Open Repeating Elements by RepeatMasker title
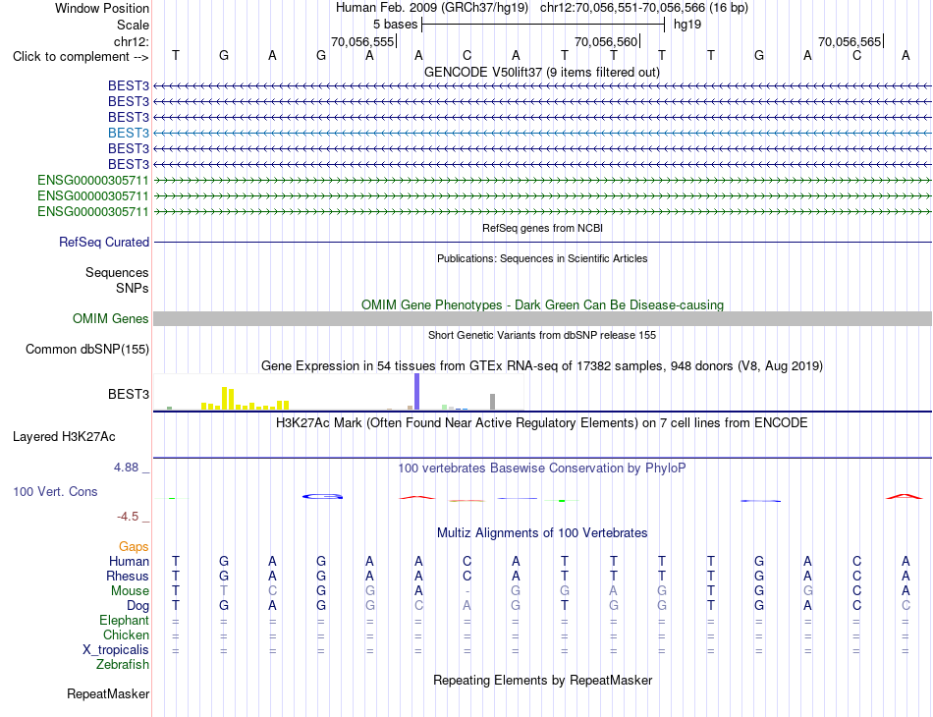The image size is (933, 717). 542,680
